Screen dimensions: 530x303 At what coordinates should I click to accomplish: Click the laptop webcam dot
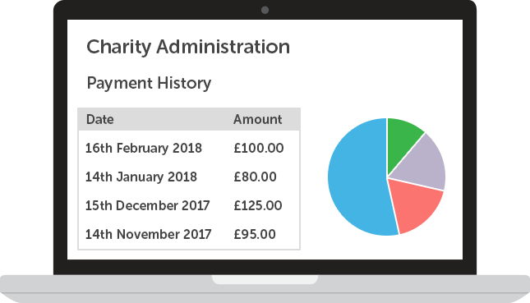click(x=265, y=10)
